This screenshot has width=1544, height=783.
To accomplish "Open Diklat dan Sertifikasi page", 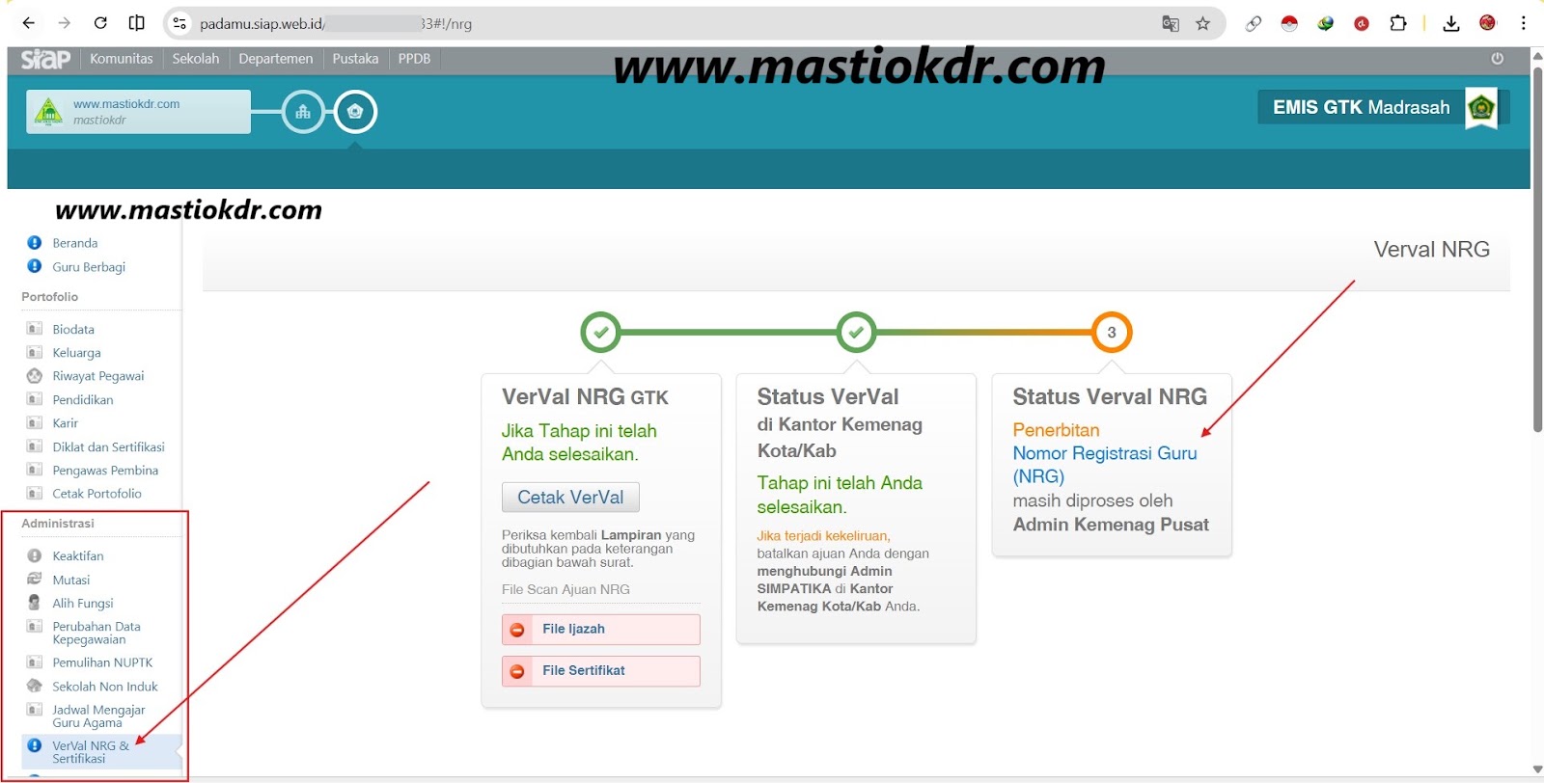I will click(109, 447).
